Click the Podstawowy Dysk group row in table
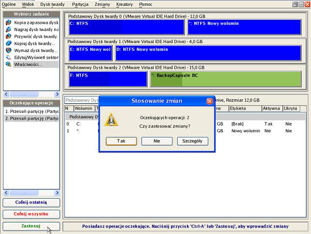The width and height of the screenshot is (311, 234). click(185, 117)
